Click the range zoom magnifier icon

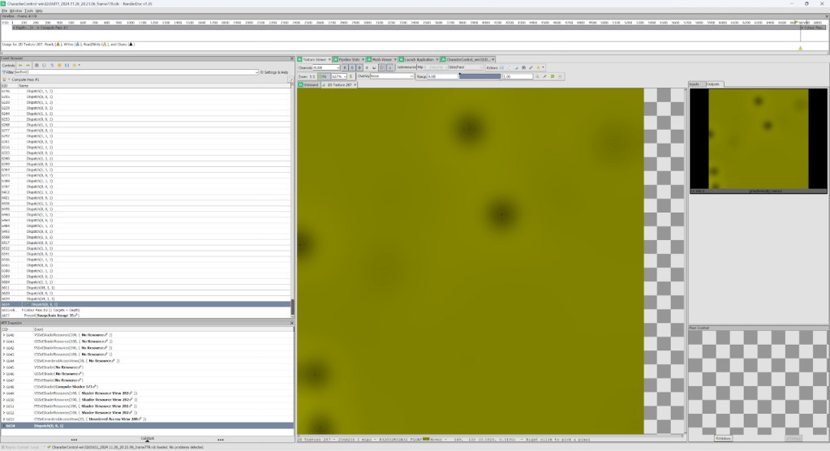537,76
